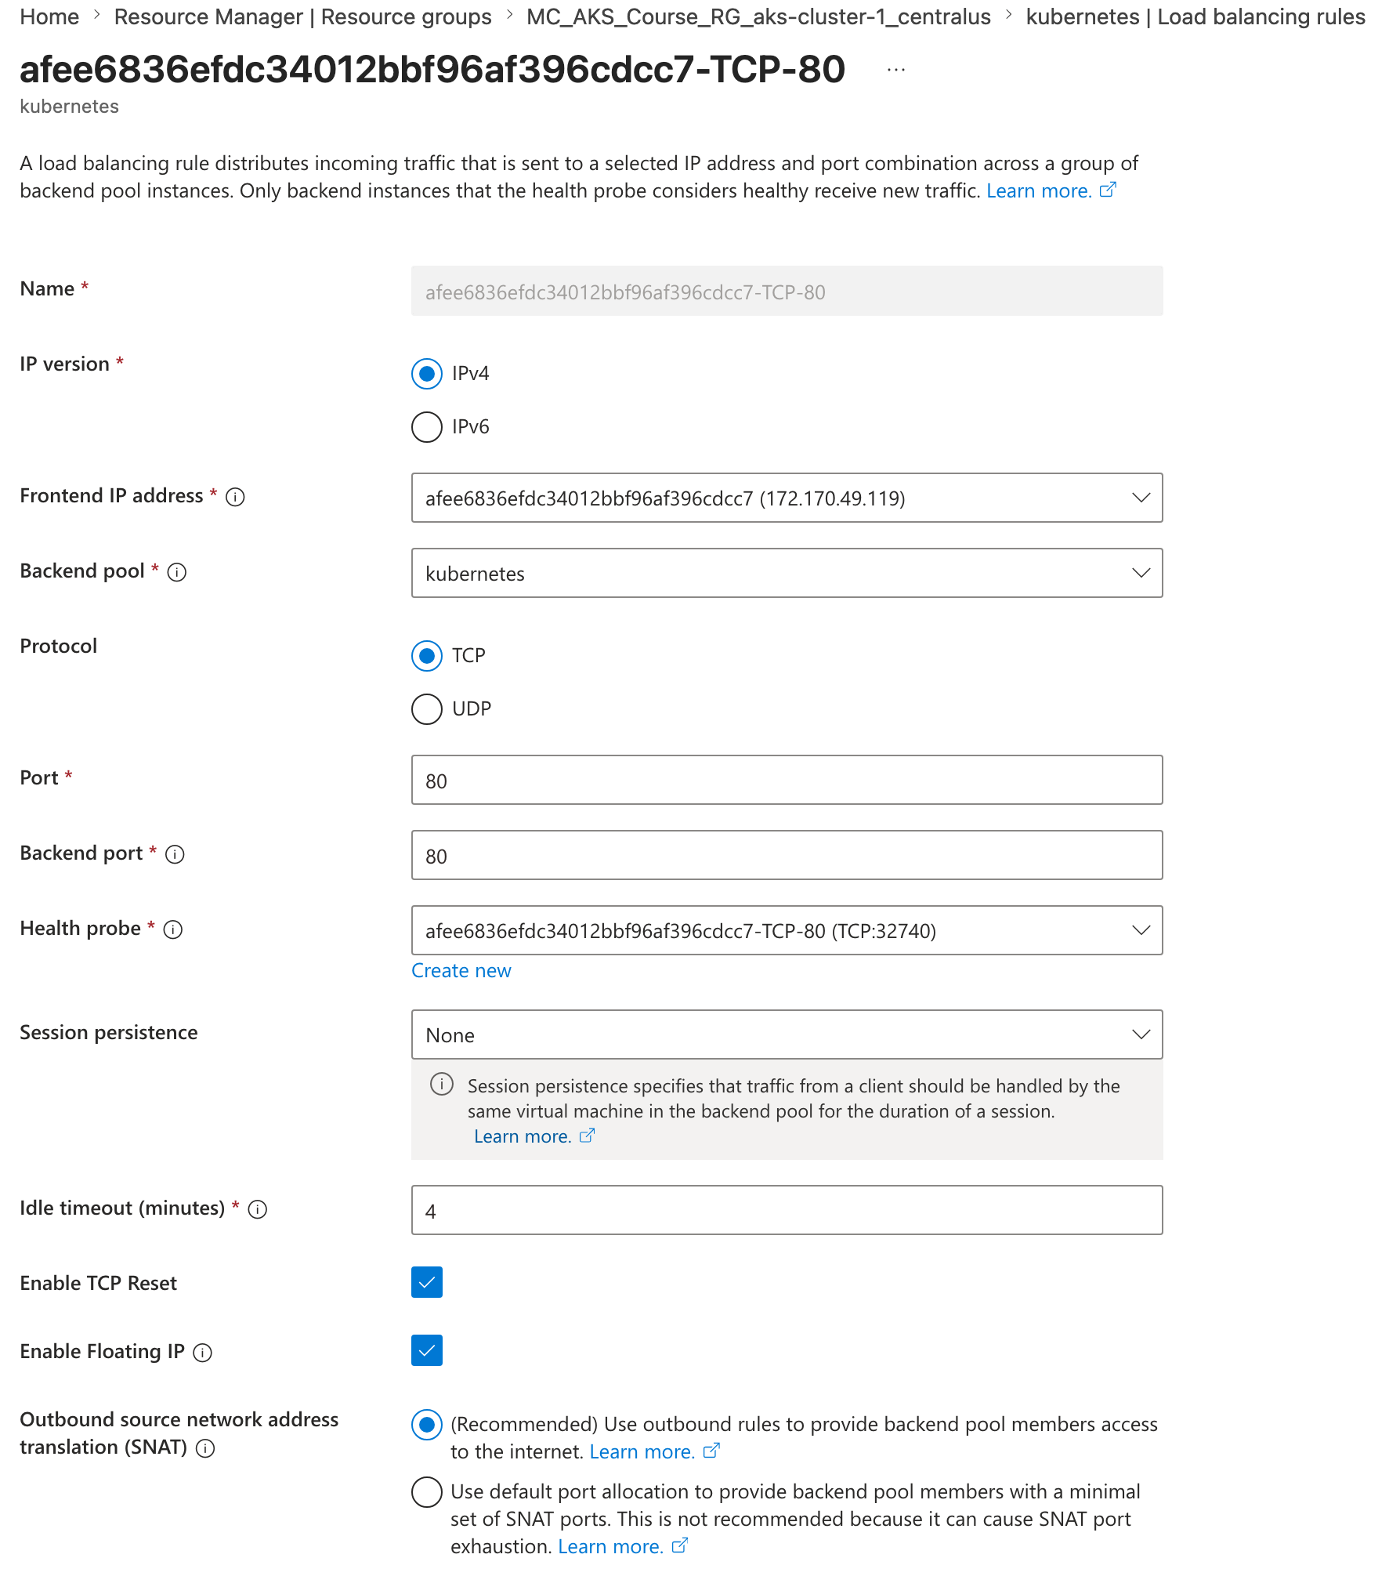The height and width of the screenshot is (1576, 1389).
Task: Click the SNAT info icon
Action: [205, 1448]
